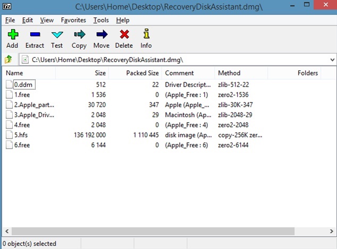Select the 3.Apple_Driv... file name
The image size is (337, 249).
[34, 115]
